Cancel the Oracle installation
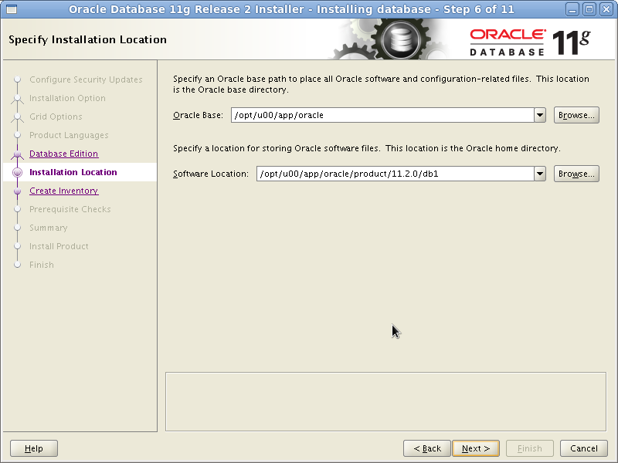Image resolution: width=618 pixels, height=463 pixels. point(584,448)
